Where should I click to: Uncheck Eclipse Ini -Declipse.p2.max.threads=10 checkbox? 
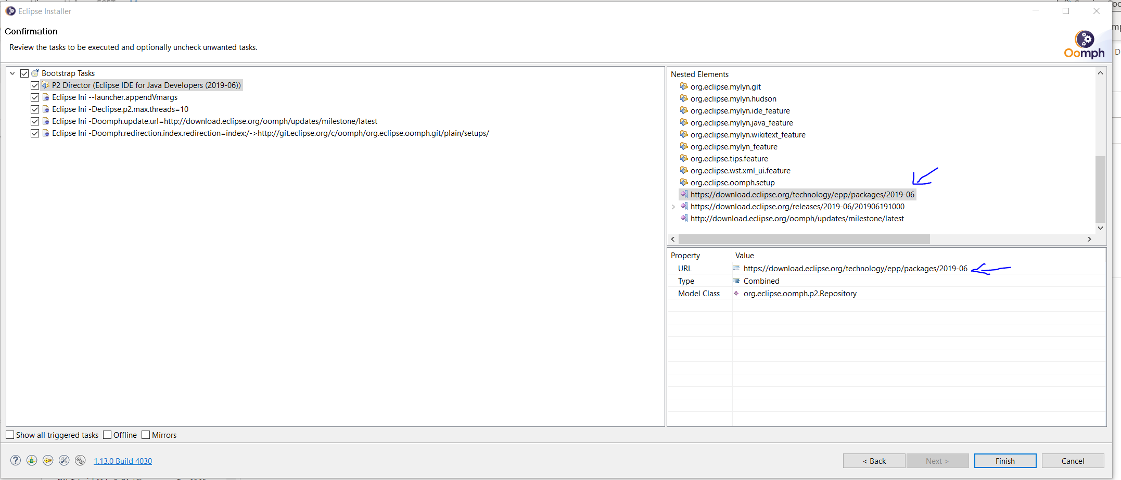coord(35,109)
